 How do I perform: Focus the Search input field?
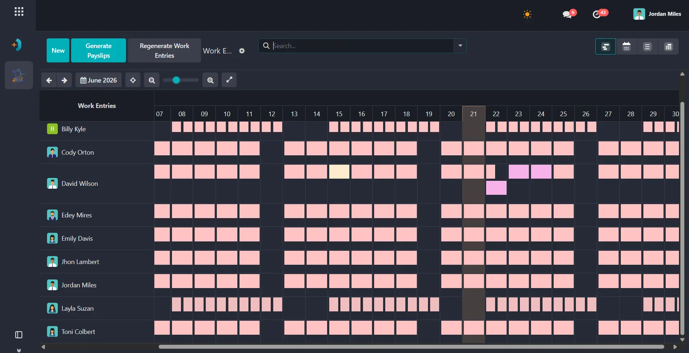363,46
